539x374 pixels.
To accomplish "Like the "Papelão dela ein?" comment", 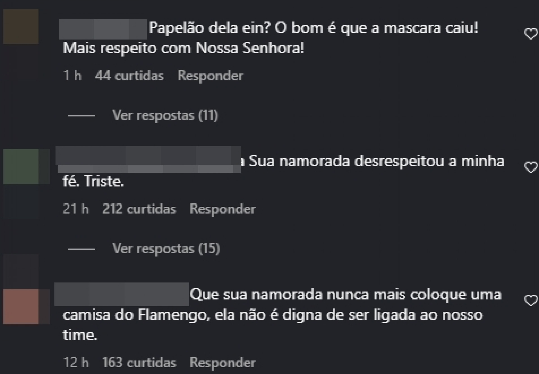I will [x=530, y=34].
